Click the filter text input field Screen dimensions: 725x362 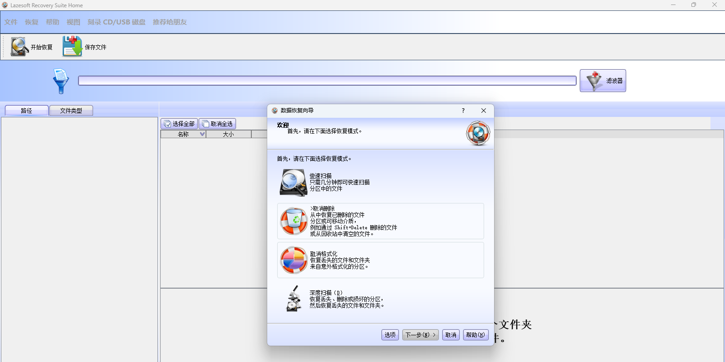coord(327,81)
